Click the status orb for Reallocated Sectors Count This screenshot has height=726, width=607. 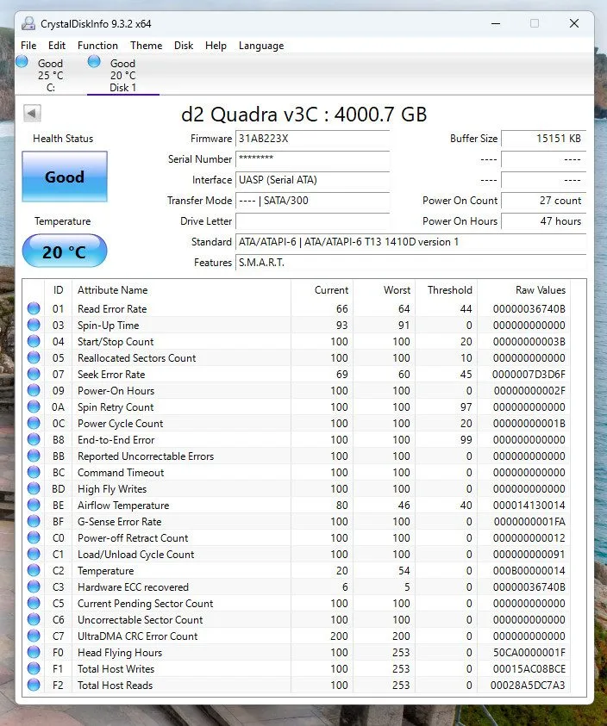[x=34, y=357]
